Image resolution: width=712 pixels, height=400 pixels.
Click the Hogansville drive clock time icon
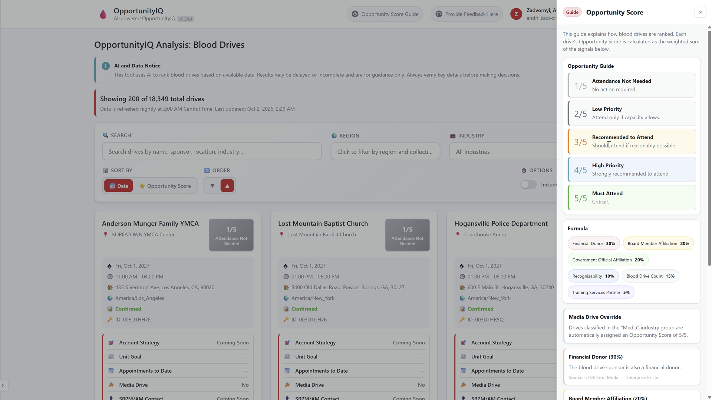point(462,277)
